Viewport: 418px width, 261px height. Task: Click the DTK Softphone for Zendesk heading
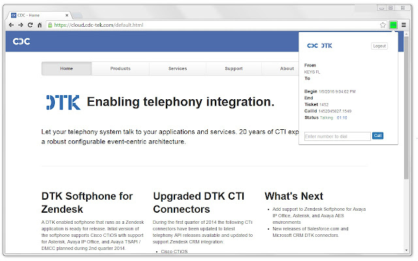click(x=87, y=203)
